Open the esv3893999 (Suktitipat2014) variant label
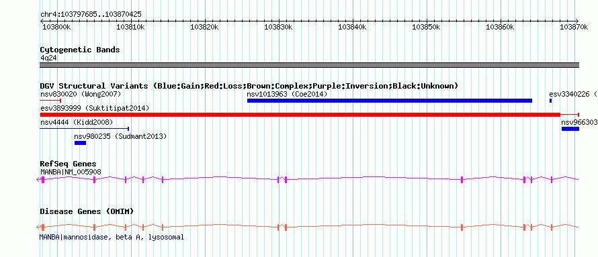 click(95, 108)
